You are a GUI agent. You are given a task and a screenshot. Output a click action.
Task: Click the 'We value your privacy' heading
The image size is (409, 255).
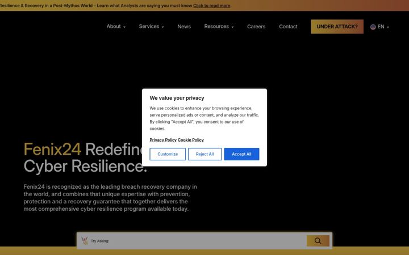point(177,98)
